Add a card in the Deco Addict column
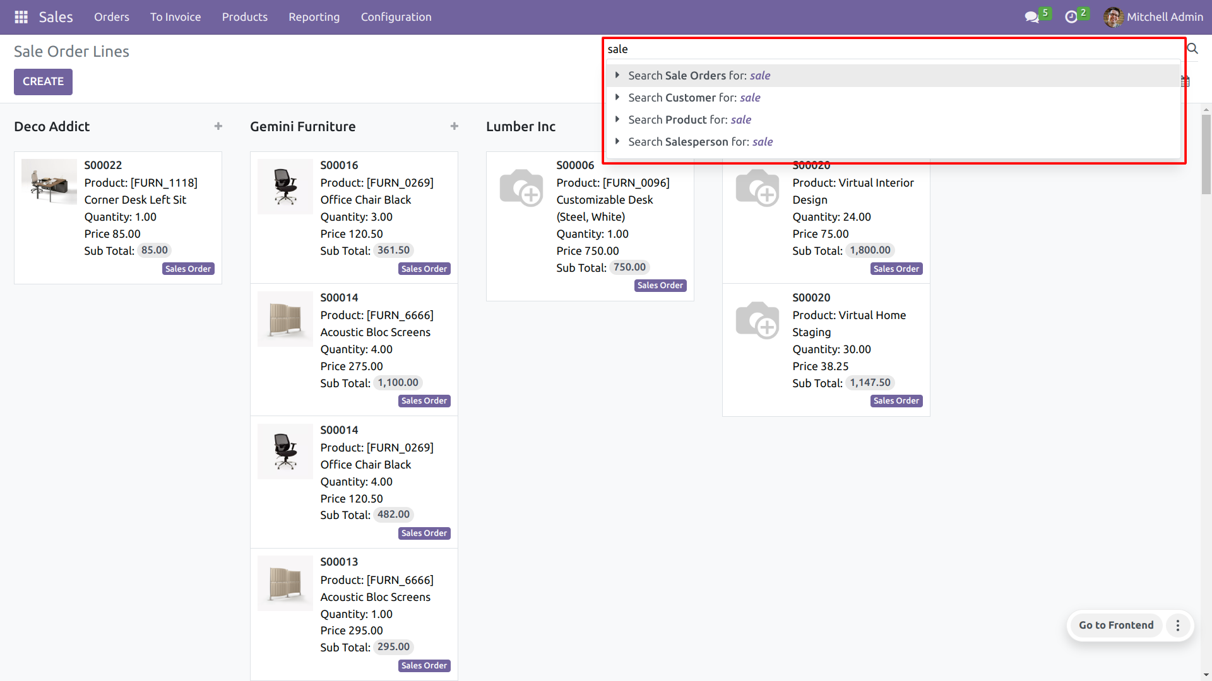 pyautogui.click(x=218, y=126)
